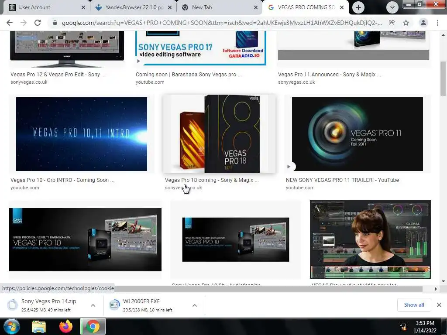Open Vegas Pro 11 Announced link

330,75
